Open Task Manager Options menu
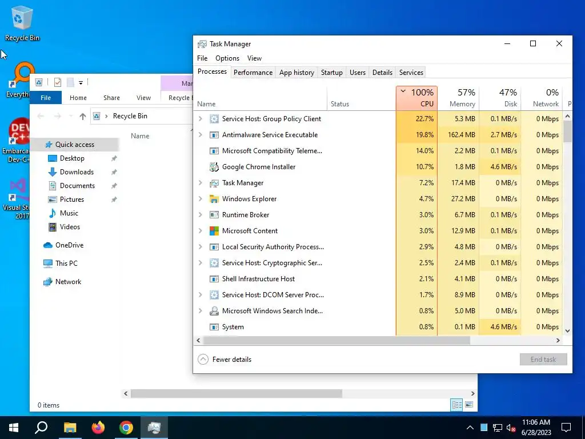The height and width of the screenshot is (439, 585). [x=227, y=58]
